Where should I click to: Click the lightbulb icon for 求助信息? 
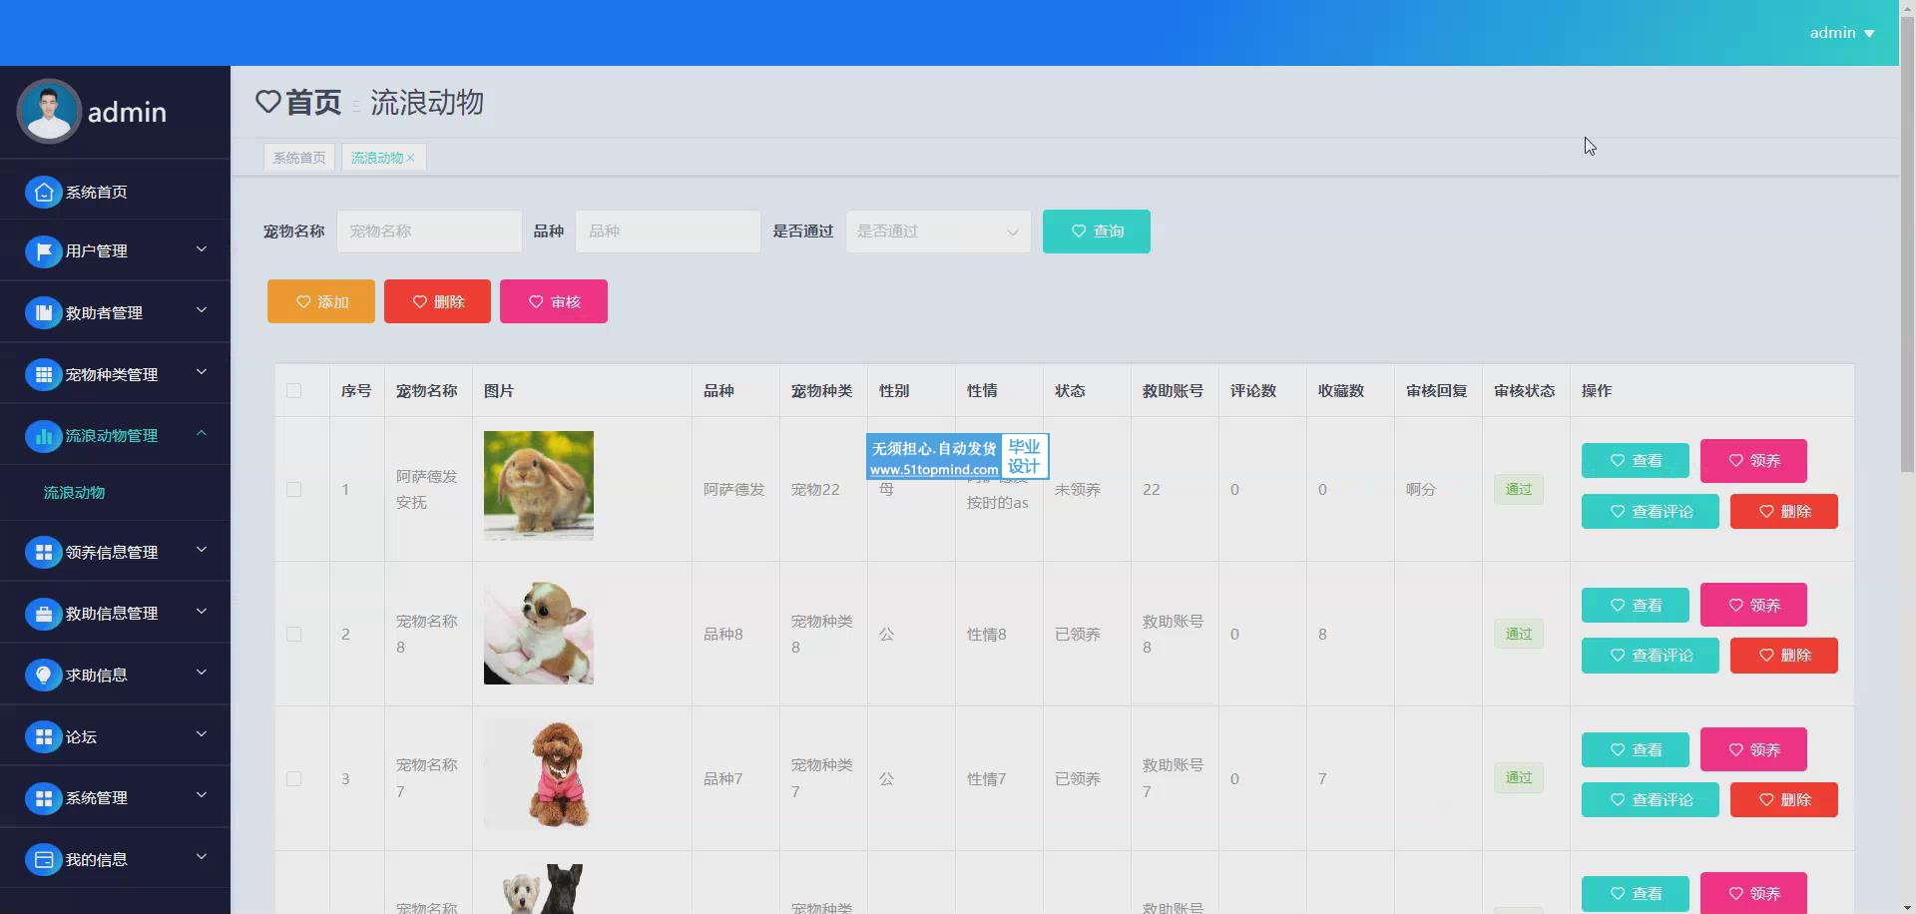point(43,676)
